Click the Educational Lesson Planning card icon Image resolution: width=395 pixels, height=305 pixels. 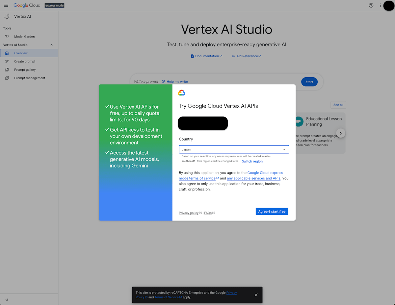[x=299, y=121]
